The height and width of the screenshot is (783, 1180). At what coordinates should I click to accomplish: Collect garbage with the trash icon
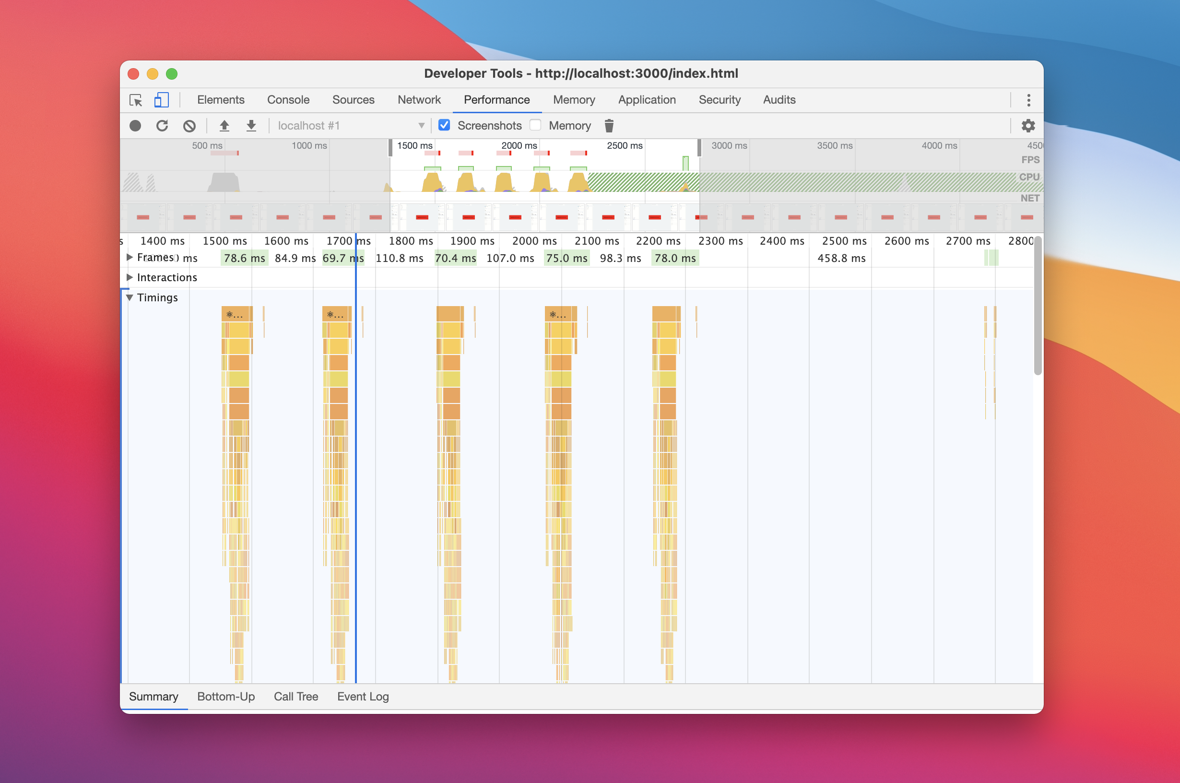(x=609, y=126)
